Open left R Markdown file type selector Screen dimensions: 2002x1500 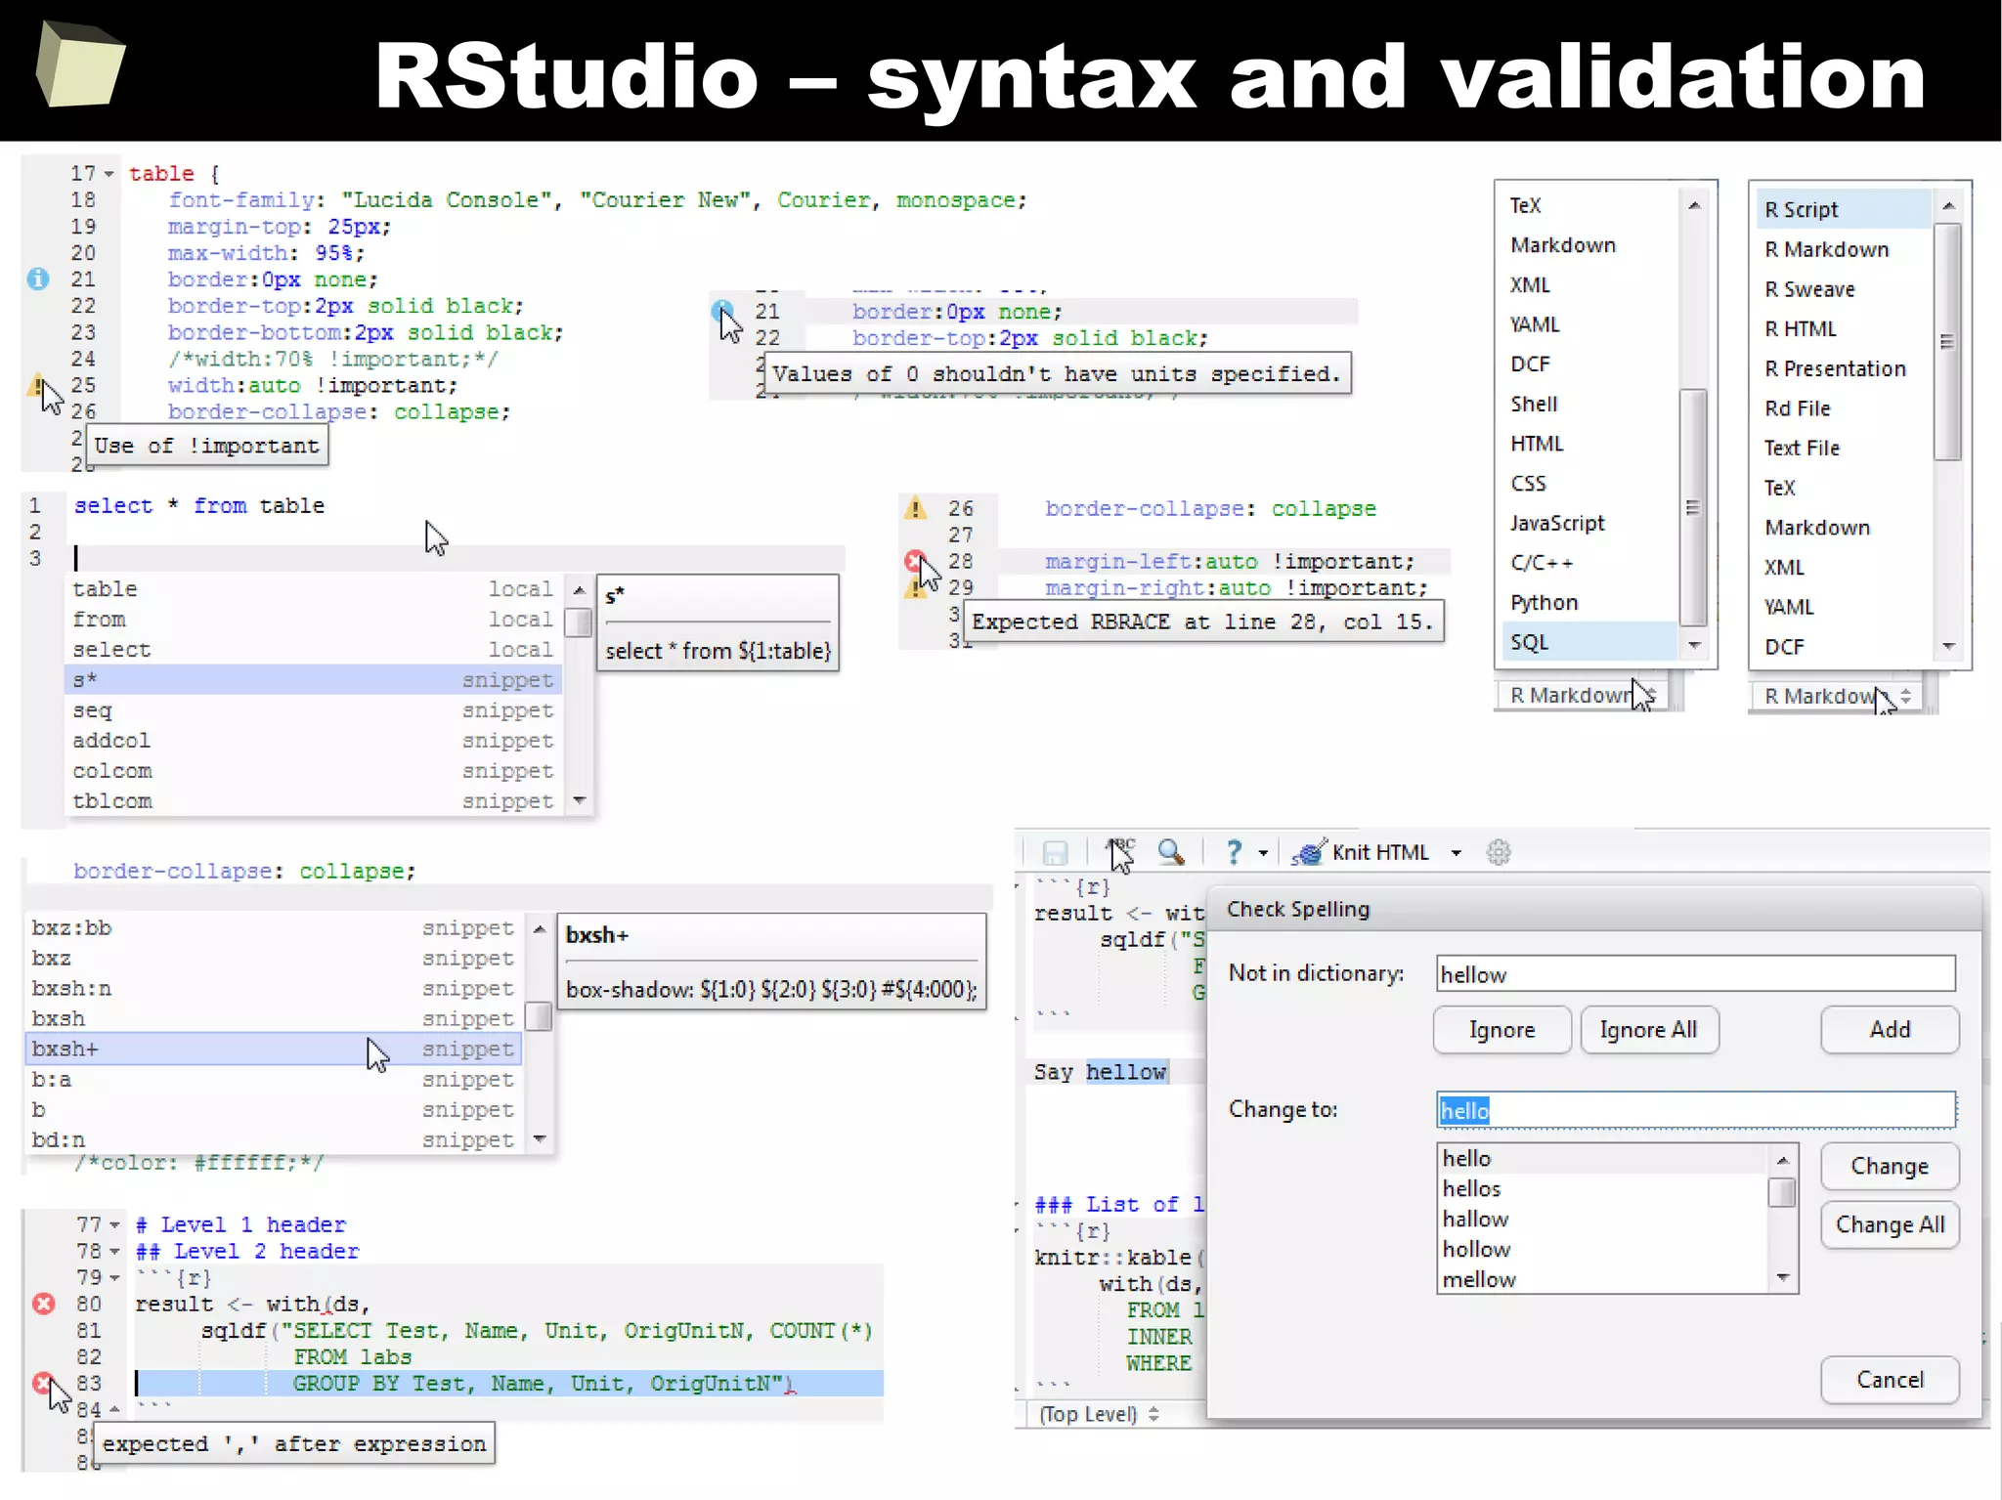[1585, 696]
